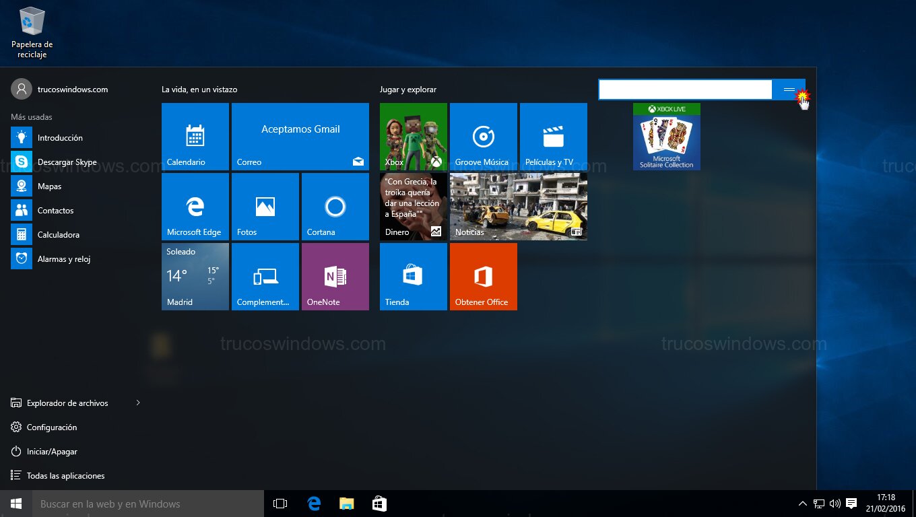This screenshot has height=517, width=916.
Task: Open the Fotos tile
Action: (x=265, y=207)
